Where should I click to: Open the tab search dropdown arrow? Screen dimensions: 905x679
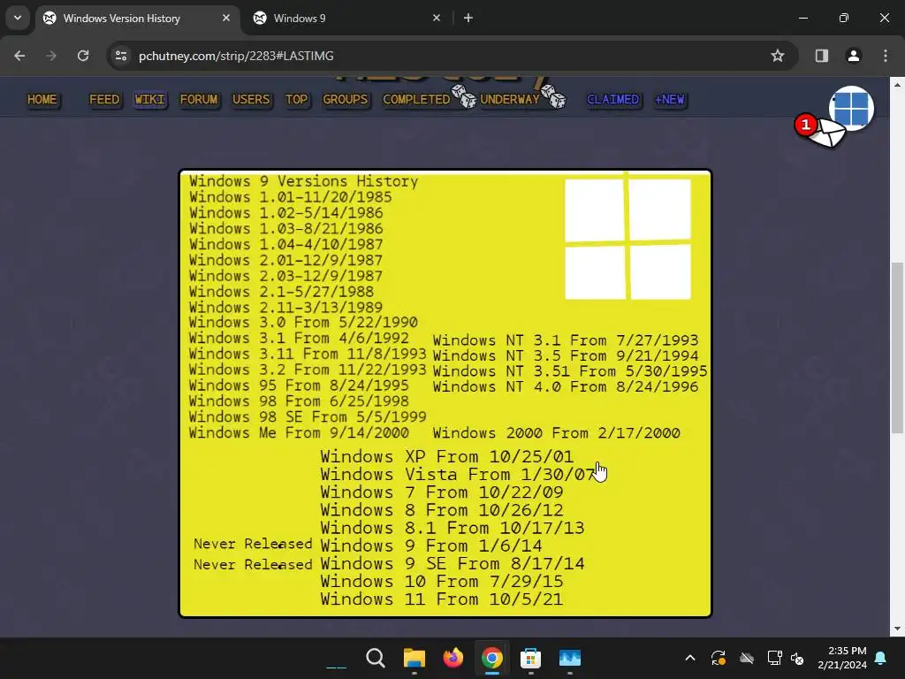coord(18,18)
